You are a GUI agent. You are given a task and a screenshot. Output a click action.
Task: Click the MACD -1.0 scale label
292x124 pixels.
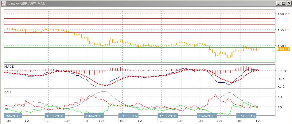pyautogui.click(x=282, y=86)
